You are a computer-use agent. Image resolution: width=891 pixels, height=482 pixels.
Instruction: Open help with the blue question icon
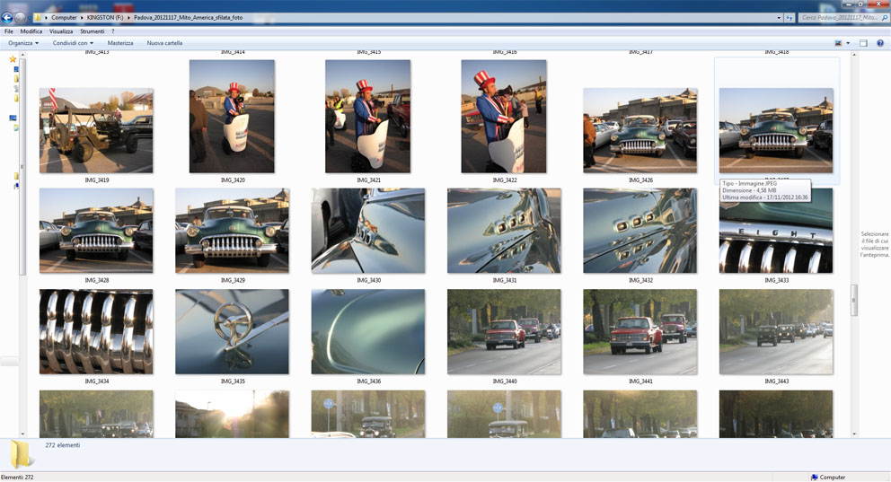[880, 43]
